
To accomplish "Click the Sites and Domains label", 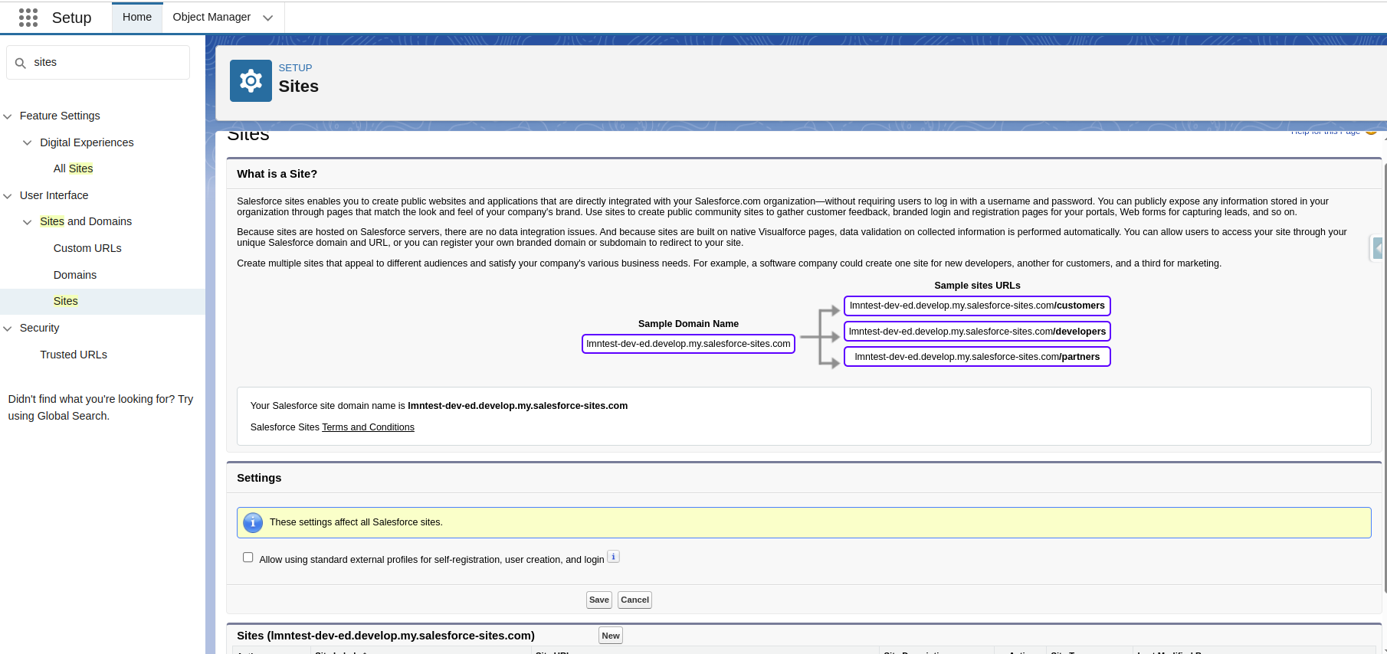I will pyautogui.click(x=86, y=221).
